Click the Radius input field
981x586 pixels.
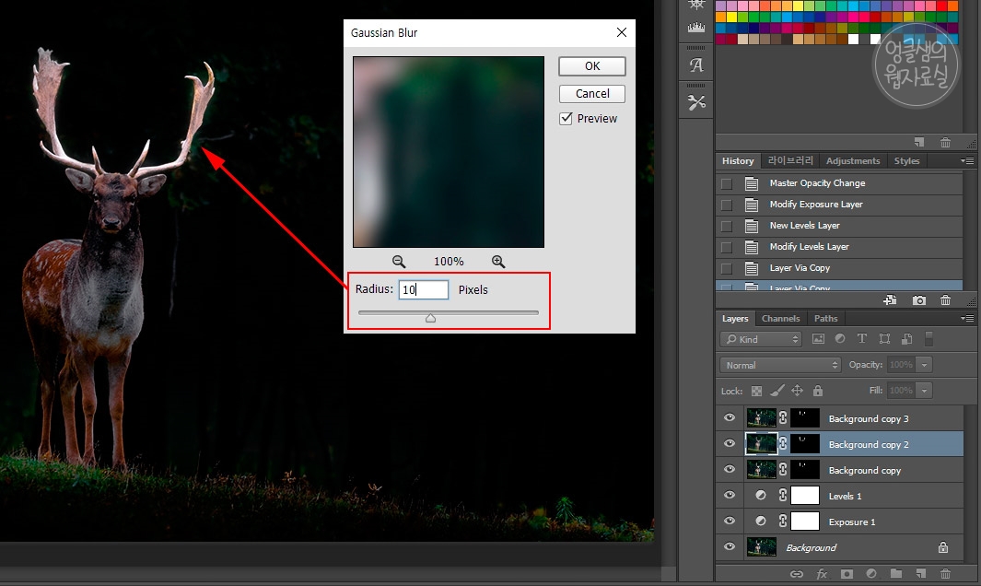coord(424,289)
